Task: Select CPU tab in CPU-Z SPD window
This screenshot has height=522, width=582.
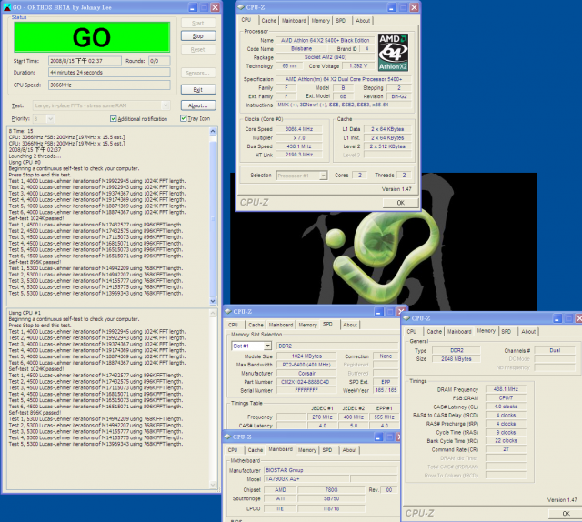Action: pos(233,325)
